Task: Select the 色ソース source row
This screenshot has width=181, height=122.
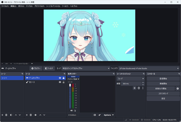Action: (45, 82)
